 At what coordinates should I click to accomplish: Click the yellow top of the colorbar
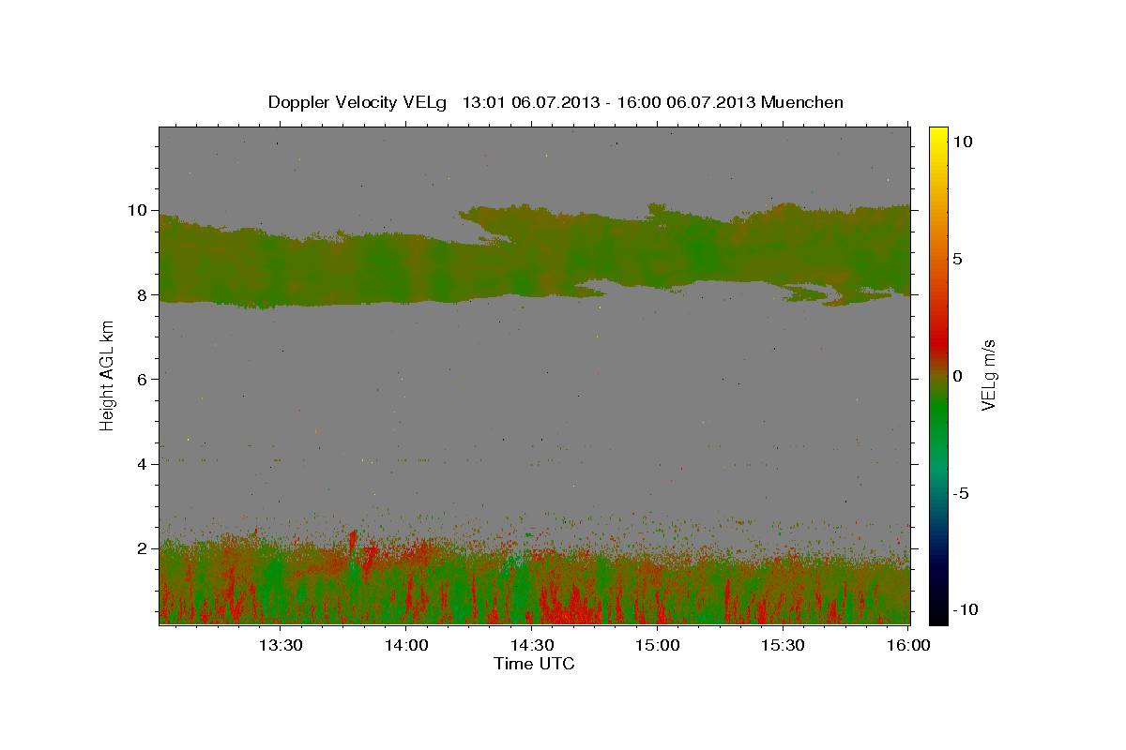click(x=937, y=136)
